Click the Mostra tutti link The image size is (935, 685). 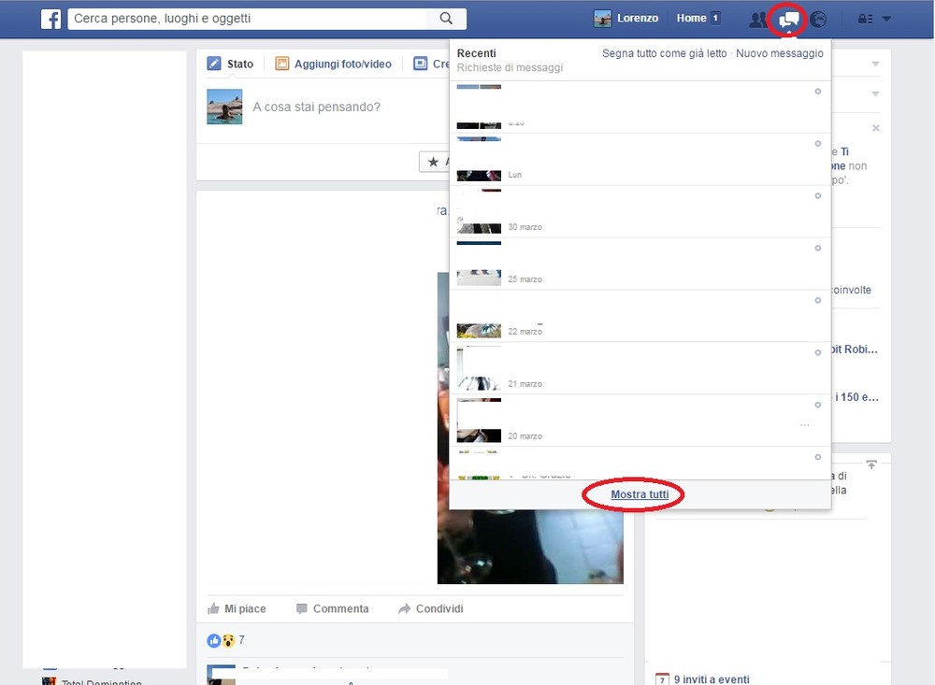click(x=640, y=494)
